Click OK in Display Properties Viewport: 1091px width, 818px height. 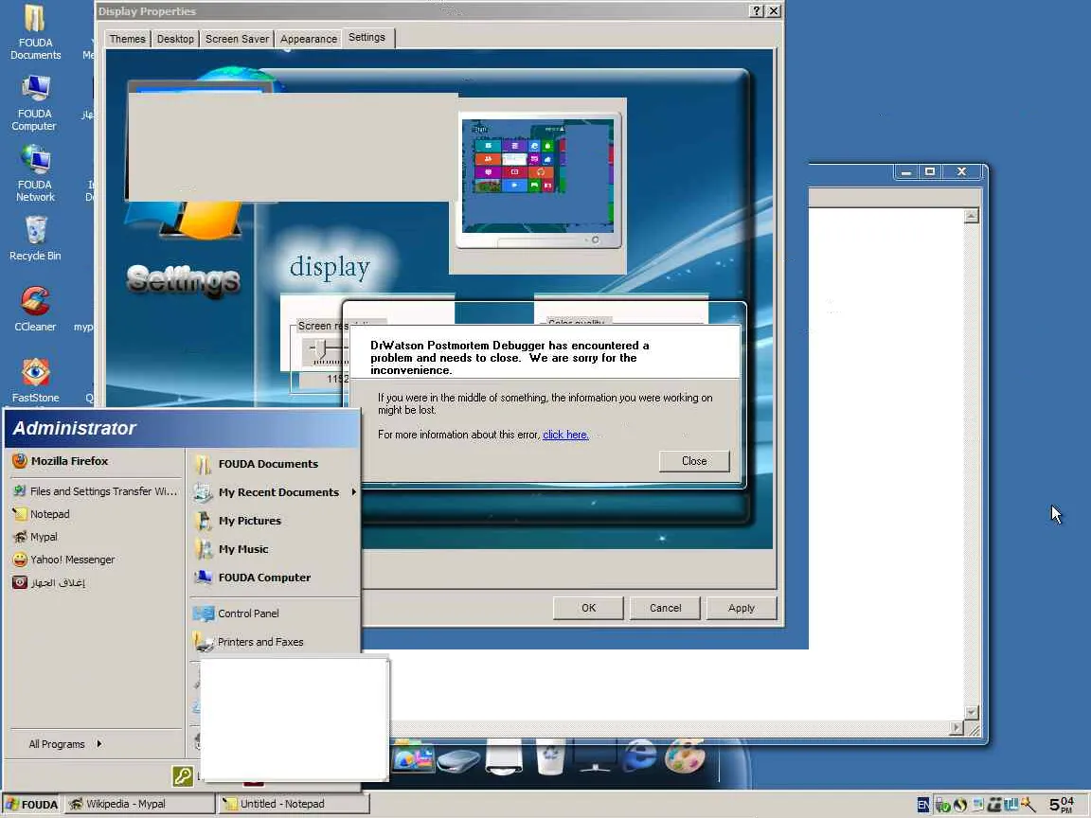tap(589, 608)
